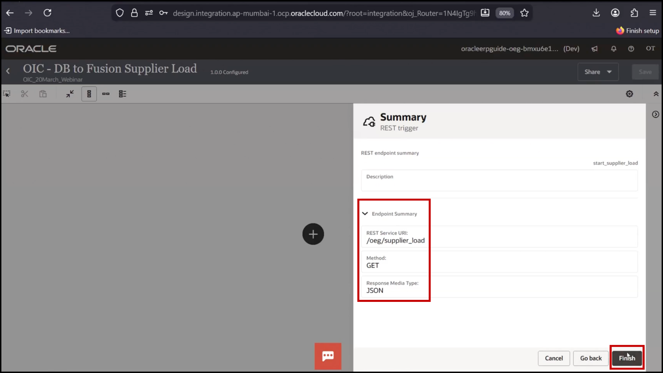The image size is (663, 373).
Task: Click the padlock site security icon
Action: 134,13
